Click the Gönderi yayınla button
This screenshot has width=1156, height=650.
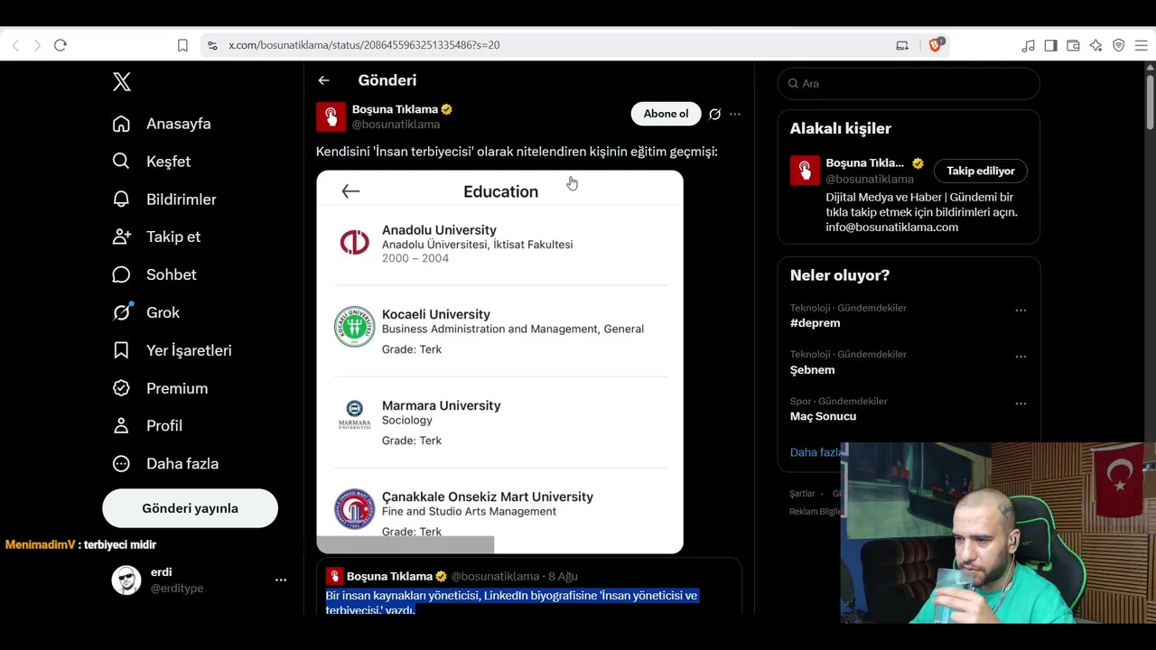(190, 508)
